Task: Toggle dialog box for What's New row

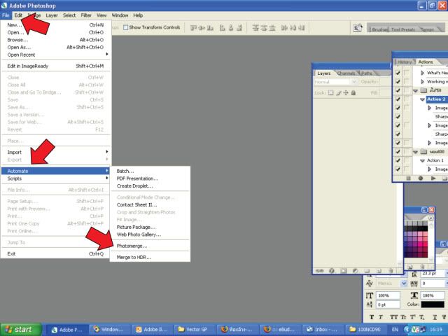Action: [x=407, y=73]
